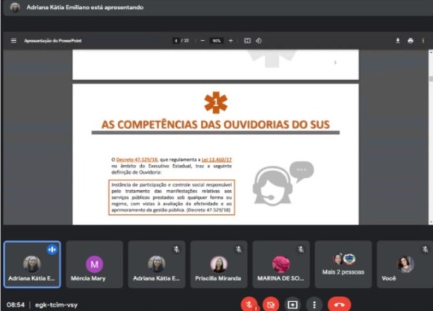Select MARINA DE SO... participant tile
Viewport: 433px width, 311px height.
coord(281,264)
